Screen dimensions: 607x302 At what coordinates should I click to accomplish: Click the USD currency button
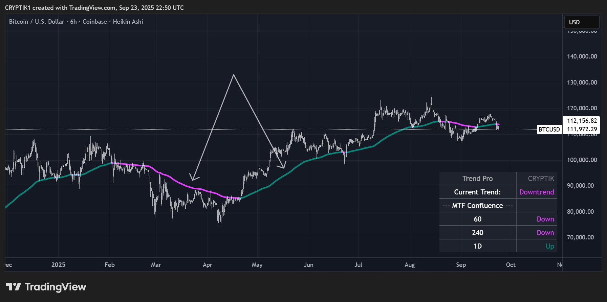582,22
